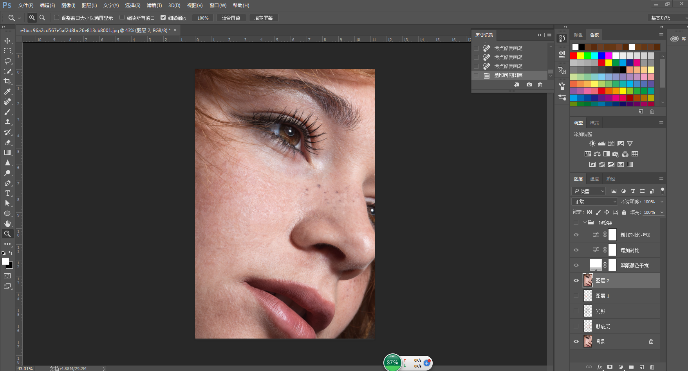688x371 pixels.
Task: Collapse the 观察组 layer group
Action: click(585, 222)
